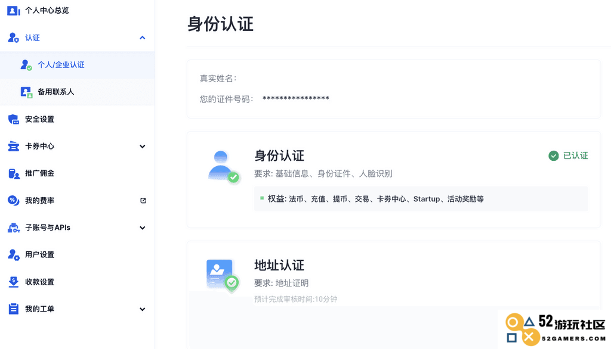
Task: Click the 我的费率 percent icon
Action: [x=13, y=200]
